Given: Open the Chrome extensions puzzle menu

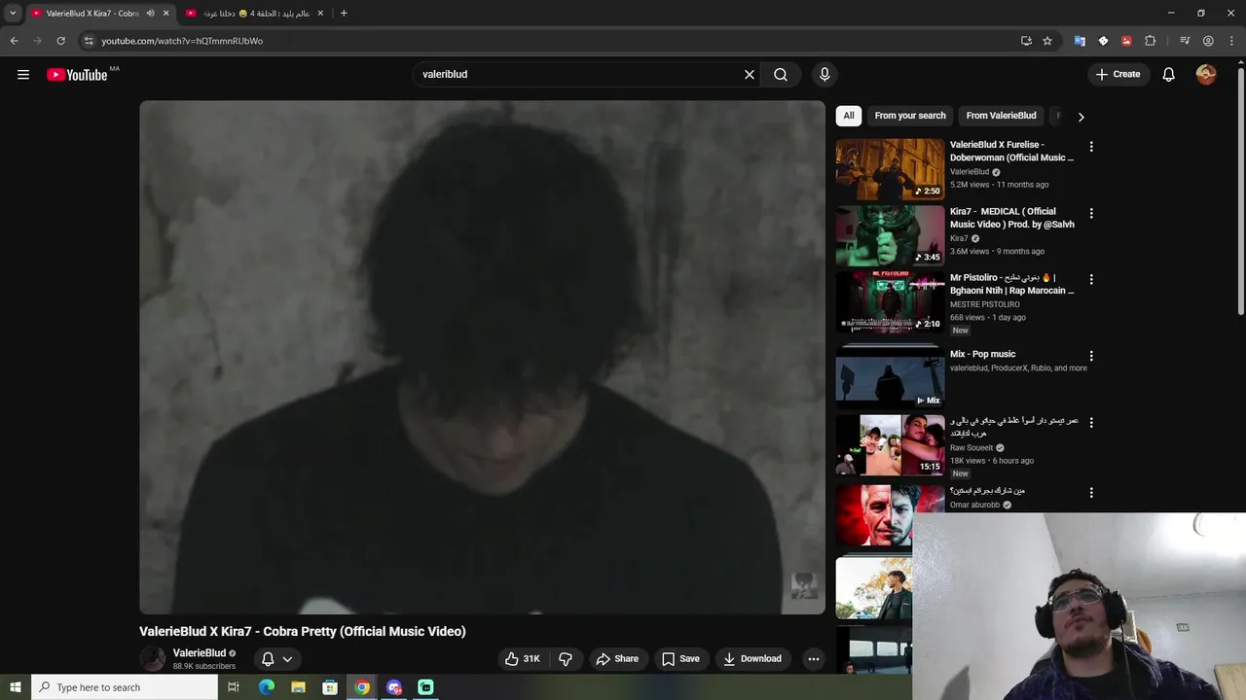Looking at the screenshot, I should click(x=1151, y=41).
